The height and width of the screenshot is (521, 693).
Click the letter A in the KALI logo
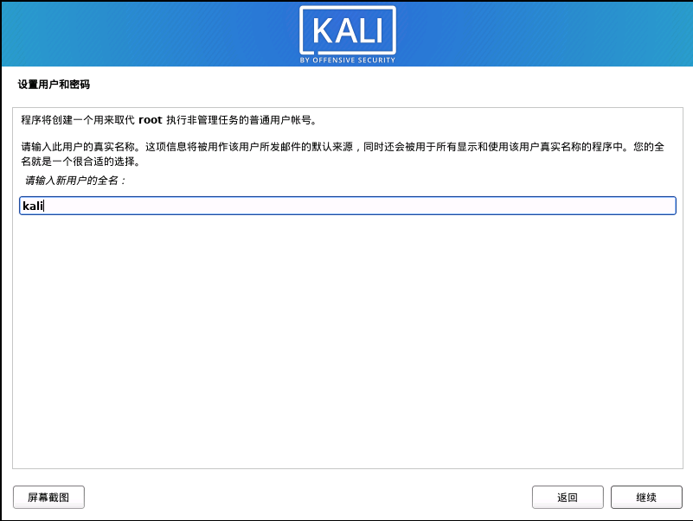coord(346,31)
